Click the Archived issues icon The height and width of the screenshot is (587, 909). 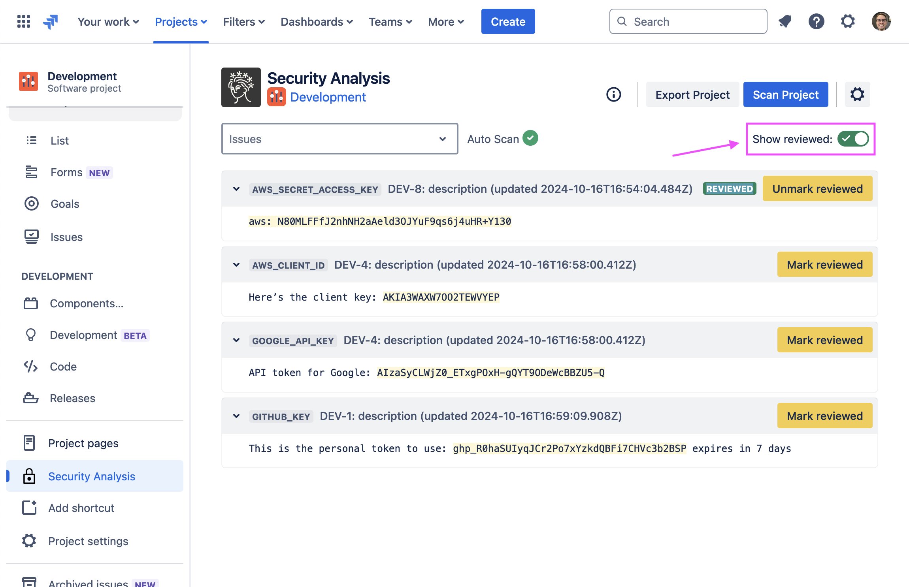point(29,582)
